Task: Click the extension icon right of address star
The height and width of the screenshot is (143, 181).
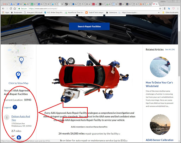Action: 165,8
